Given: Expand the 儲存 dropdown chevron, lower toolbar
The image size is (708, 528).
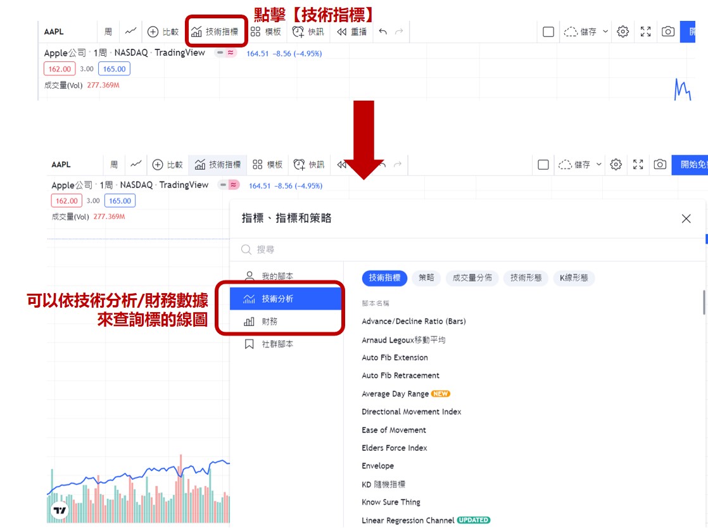Looking at the screenshot, I should (598, 165).
